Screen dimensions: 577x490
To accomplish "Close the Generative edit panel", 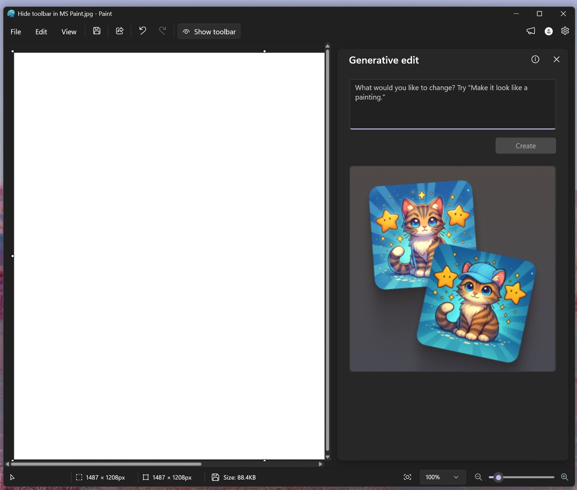I will [x=557, y=59].
